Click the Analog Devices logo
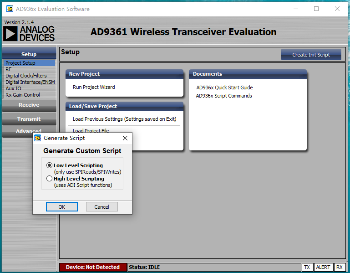Image resolution: width=350 pixels, height=273 pixels. (29, 34)
